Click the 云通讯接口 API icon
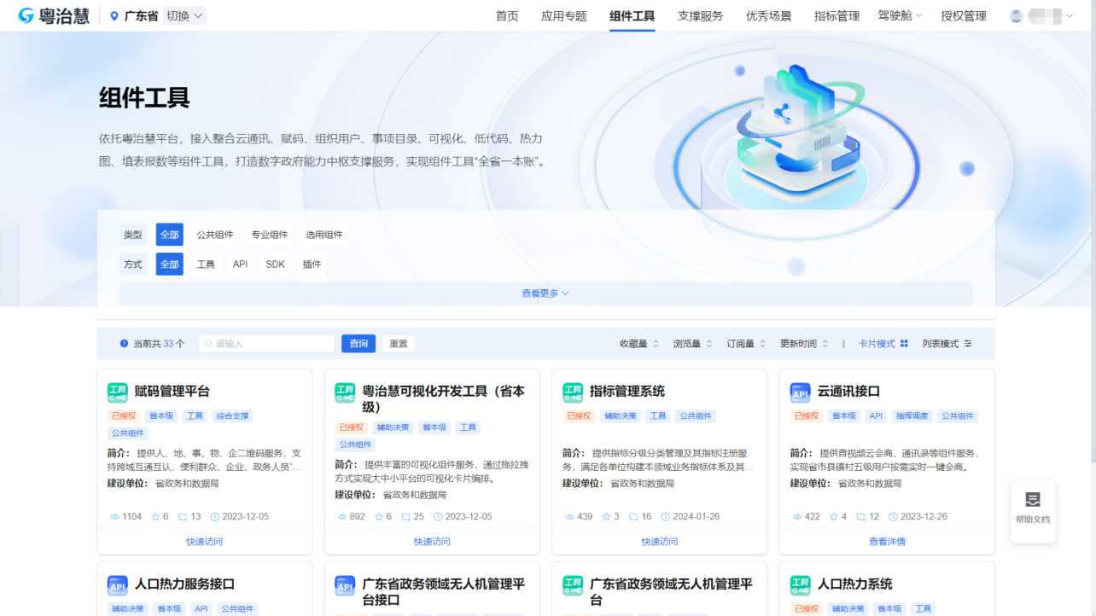Image resolution: width=1096 pixels, height=616 pixels. (x=800, y=392)
